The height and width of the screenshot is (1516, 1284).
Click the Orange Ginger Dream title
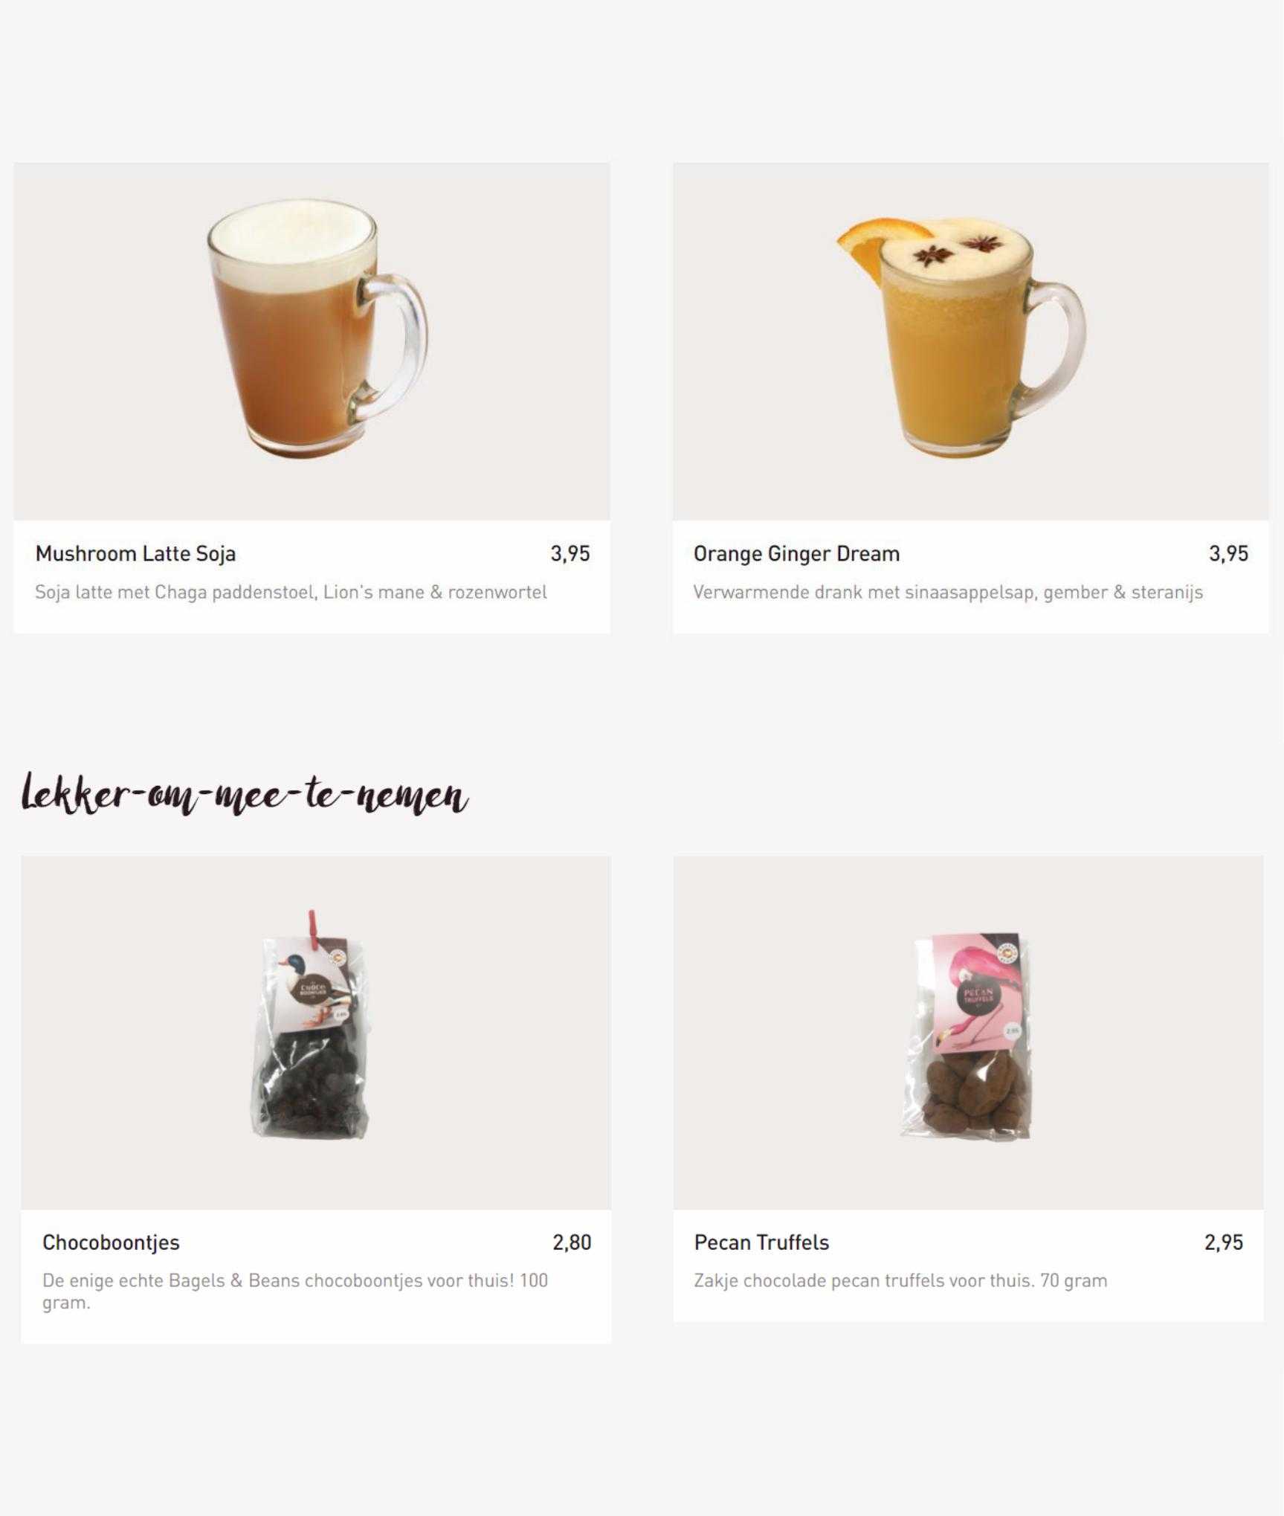click(x=796, y=554)
